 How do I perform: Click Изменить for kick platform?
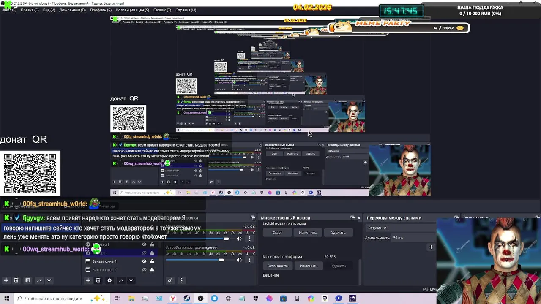309,266
